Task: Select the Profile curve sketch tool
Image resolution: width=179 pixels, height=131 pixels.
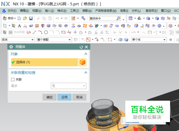Action: tap(29, 32)
